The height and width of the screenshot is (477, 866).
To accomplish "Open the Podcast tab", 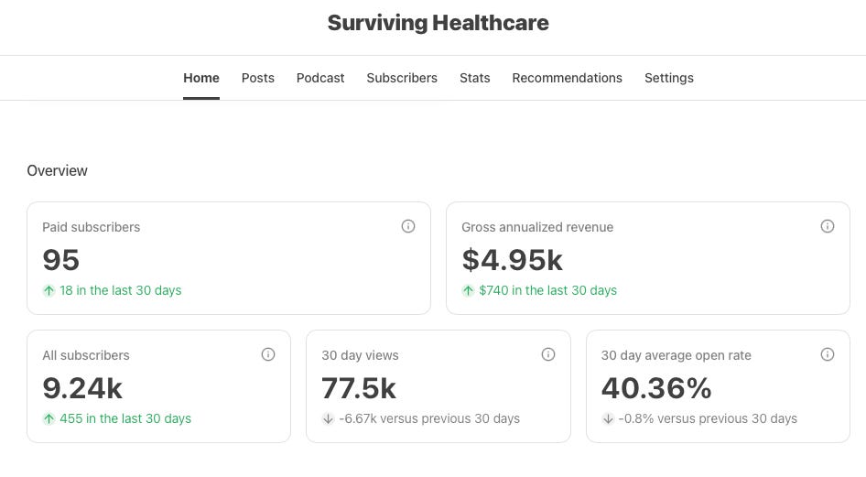I will coord(320,78).
